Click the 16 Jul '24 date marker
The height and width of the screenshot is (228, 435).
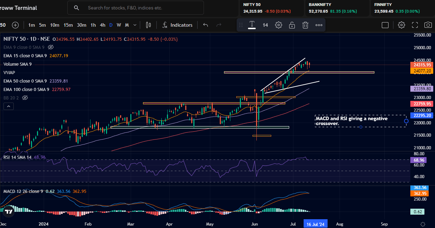[315, 224]
